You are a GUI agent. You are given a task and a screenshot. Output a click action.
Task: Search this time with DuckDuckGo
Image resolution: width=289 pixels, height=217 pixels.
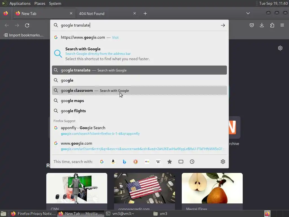pos(136,162)
